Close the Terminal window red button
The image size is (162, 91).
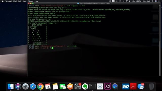pos(29,4)
